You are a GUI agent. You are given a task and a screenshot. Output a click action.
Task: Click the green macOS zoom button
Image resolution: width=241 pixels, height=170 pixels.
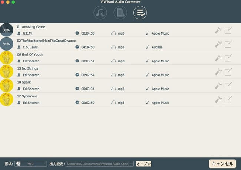click(x=13, y=2)
